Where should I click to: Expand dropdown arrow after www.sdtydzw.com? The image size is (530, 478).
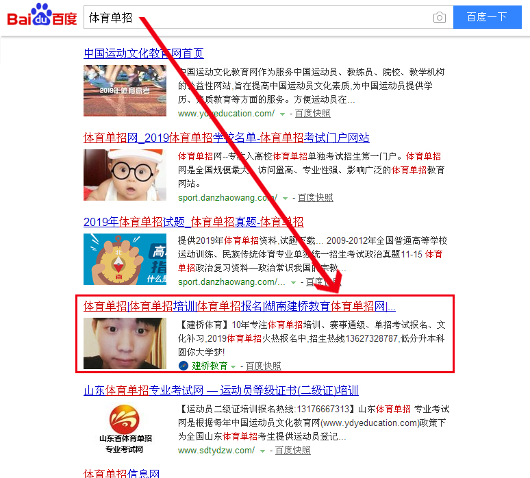[262, 451]
